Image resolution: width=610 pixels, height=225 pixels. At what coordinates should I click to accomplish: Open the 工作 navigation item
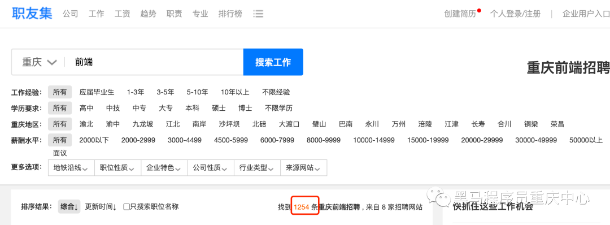(x=97, y=14)
